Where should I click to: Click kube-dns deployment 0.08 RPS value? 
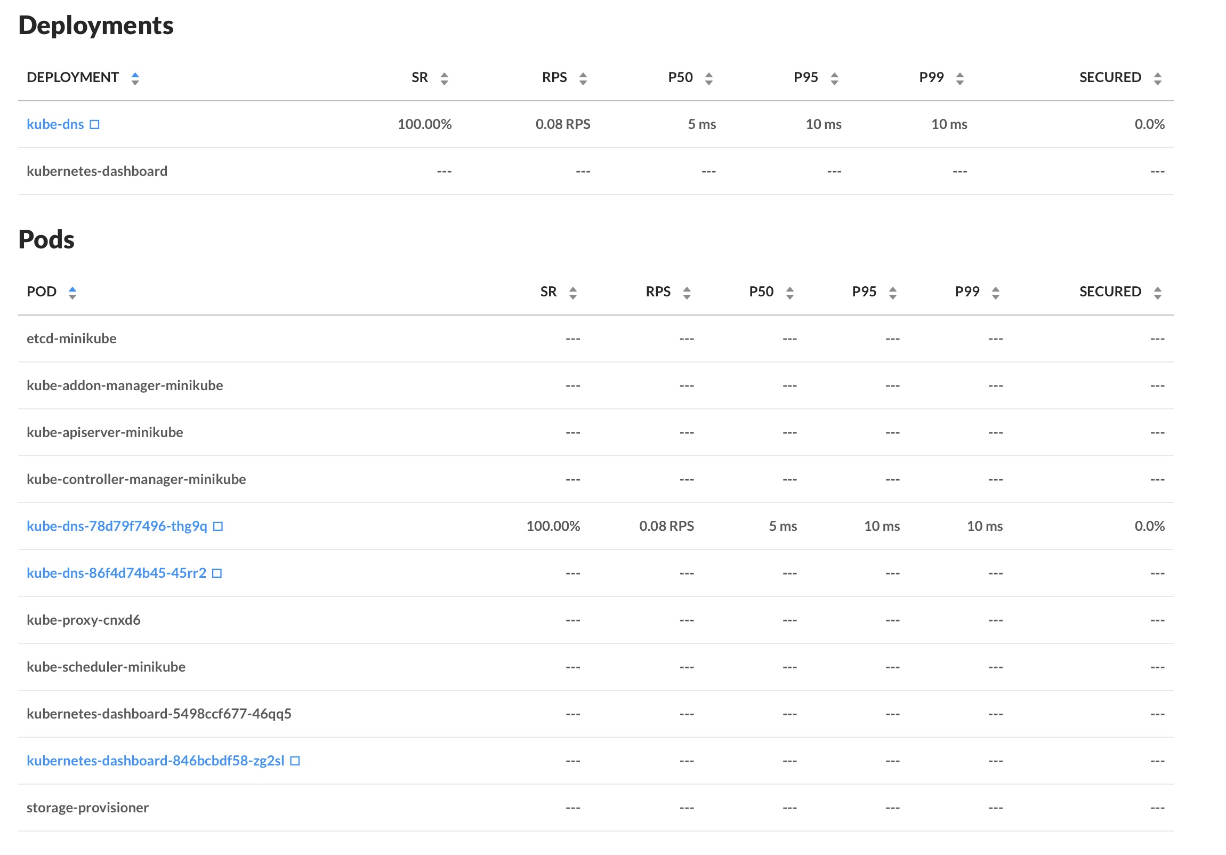pyautogui.click(x=563, y=124)
